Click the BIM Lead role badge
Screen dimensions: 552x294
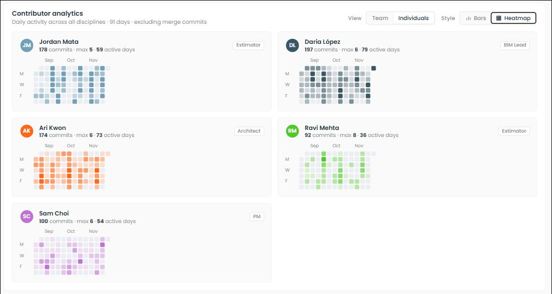click(515, 45)
